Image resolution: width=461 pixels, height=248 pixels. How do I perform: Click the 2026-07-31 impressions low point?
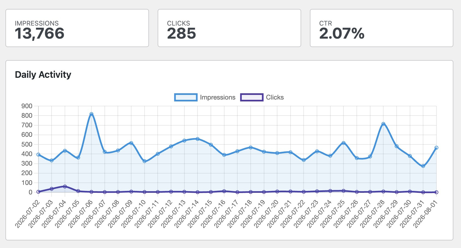pyautogui.click(x=423, y=166)
